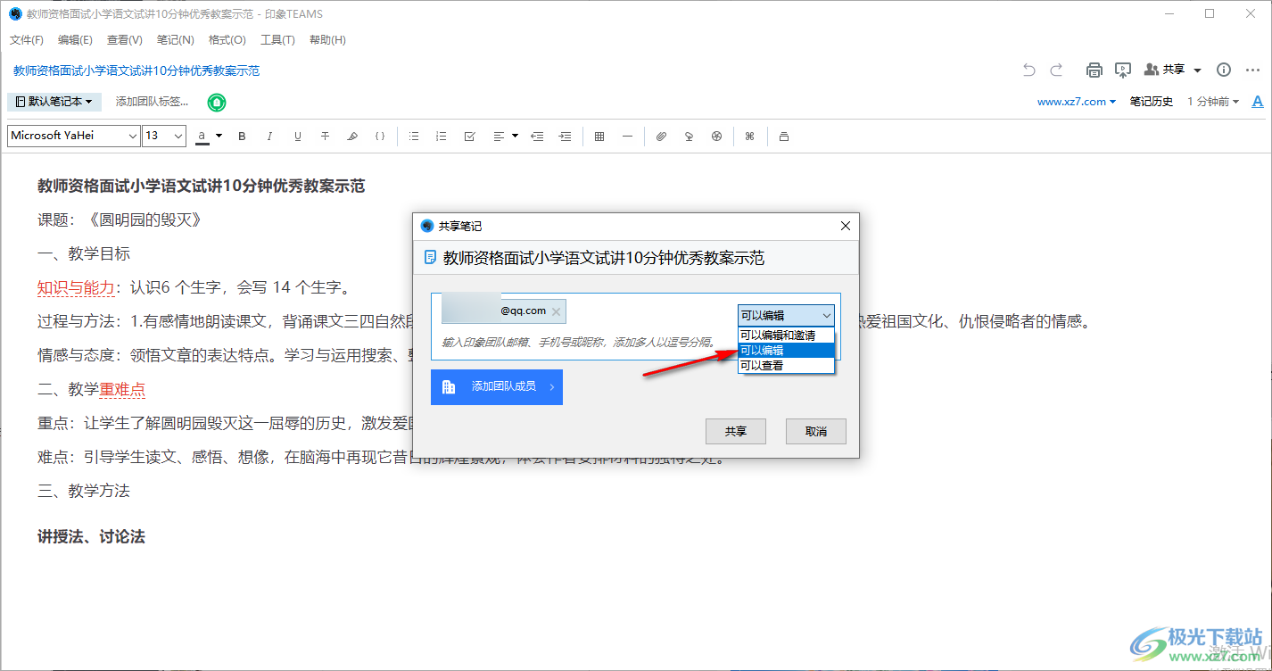Click the blue note title at top

(136, 70)
